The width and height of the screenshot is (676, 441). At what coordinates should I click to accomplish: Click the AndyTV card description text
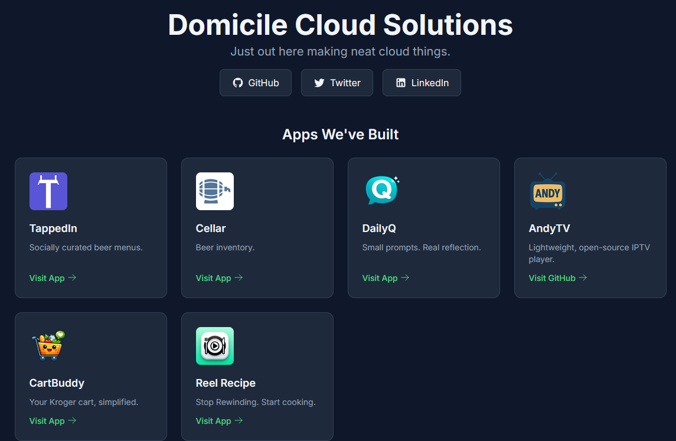(589, 253)
